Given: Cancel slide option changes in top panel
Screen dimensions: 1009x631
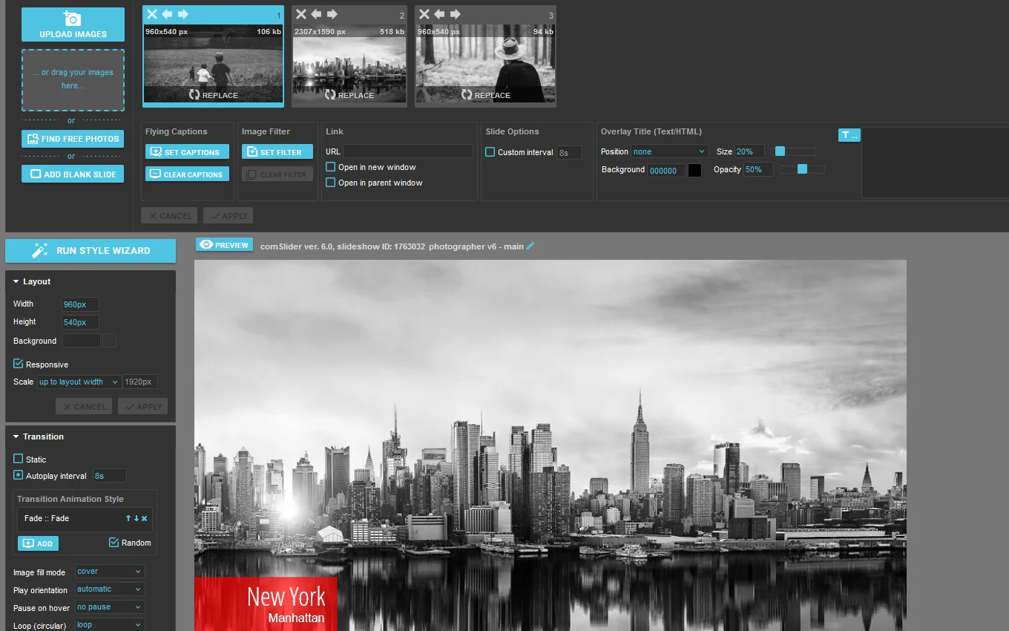Looking at the screenshot, I should (x=169, y=216).
